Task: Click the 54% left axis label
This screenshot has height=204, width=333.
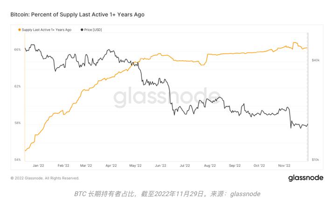Action: 17,160
